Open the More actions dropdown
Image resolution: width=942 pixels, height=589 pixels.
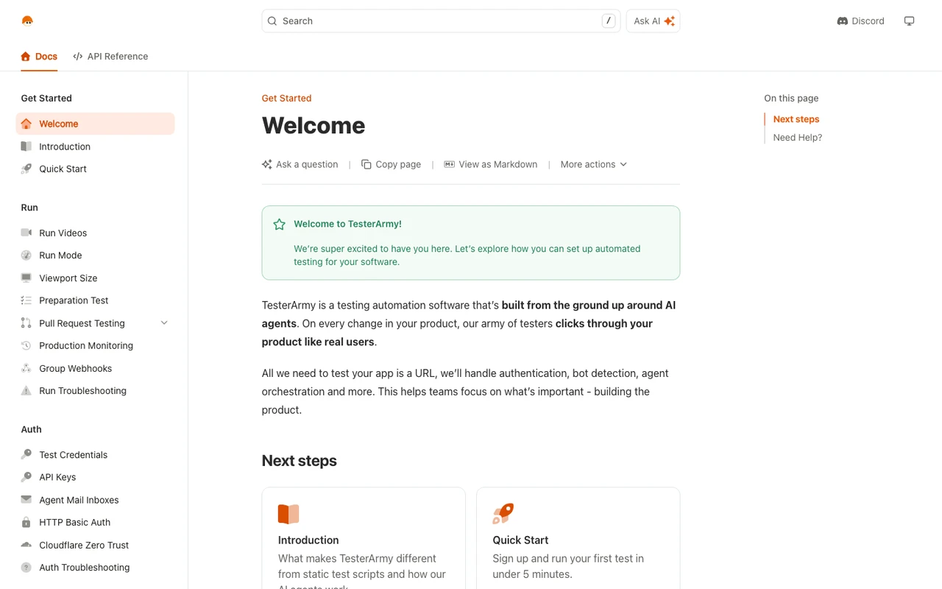[593, 164]
